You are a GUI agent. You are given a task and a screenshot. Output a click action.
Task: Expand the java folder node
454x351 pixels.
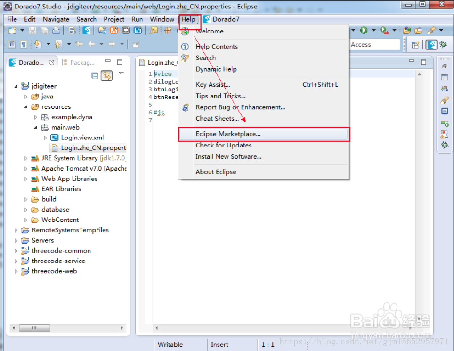pyautogui.click(x=26, y=97)
